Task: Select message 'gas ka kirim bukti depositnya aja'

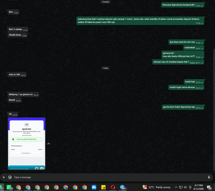Action: (x=183, y=107)
